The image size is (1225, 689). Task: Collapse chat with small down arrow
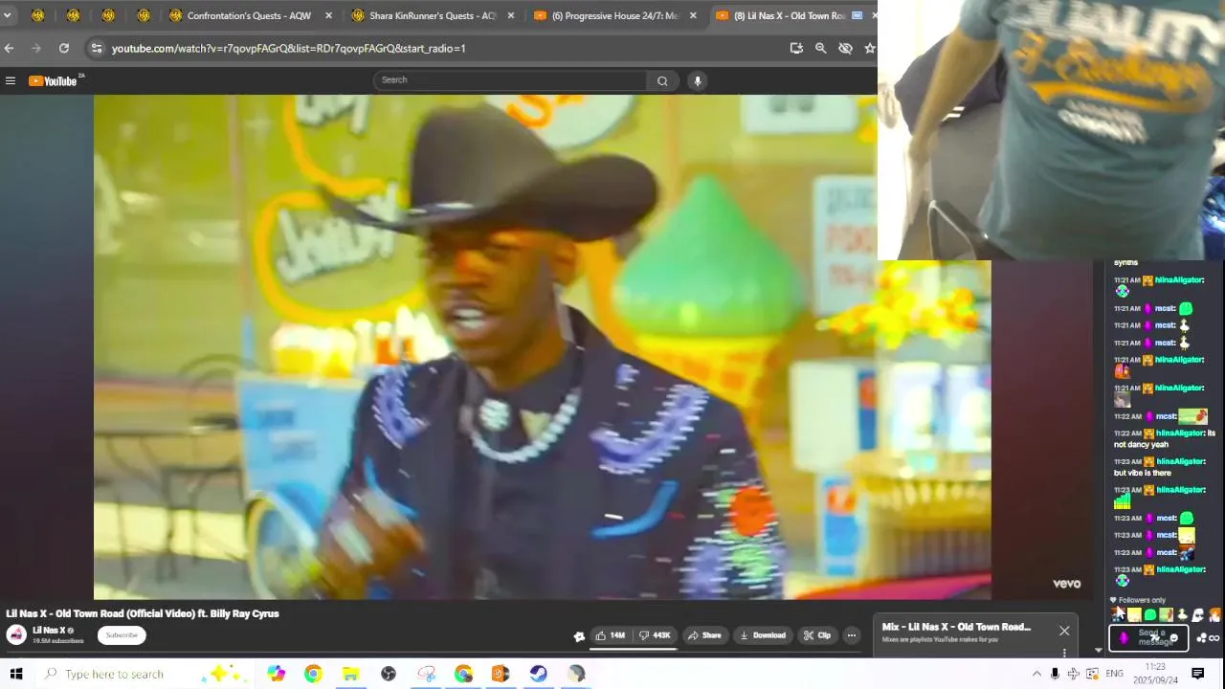tap(1098, 650)
